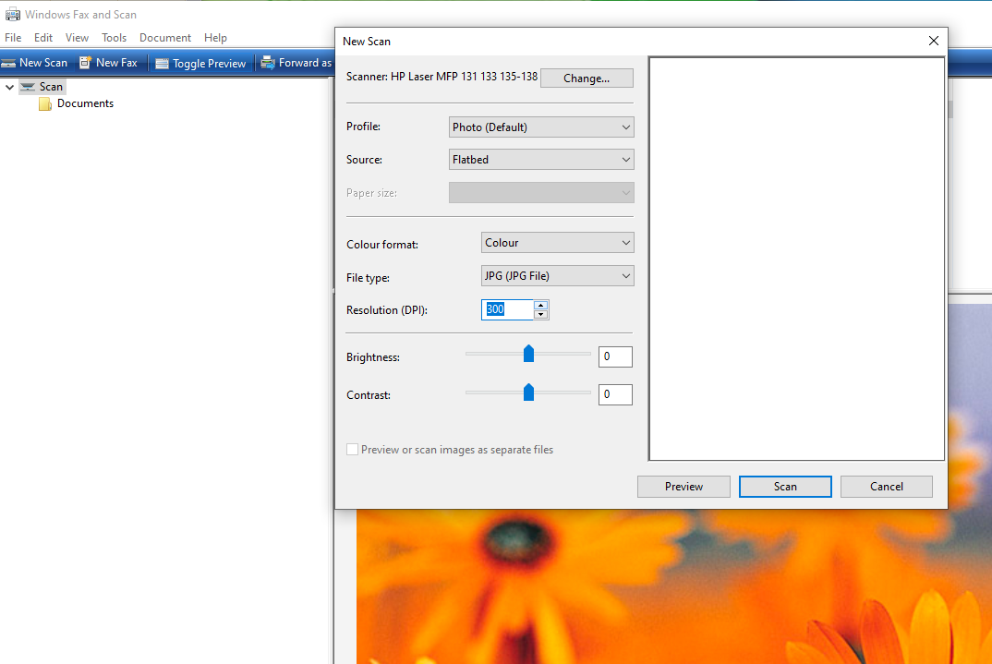Open the Profile dropdown
Image resolution: width=992 pixels, height=664 pixels.
pos(541,127)
